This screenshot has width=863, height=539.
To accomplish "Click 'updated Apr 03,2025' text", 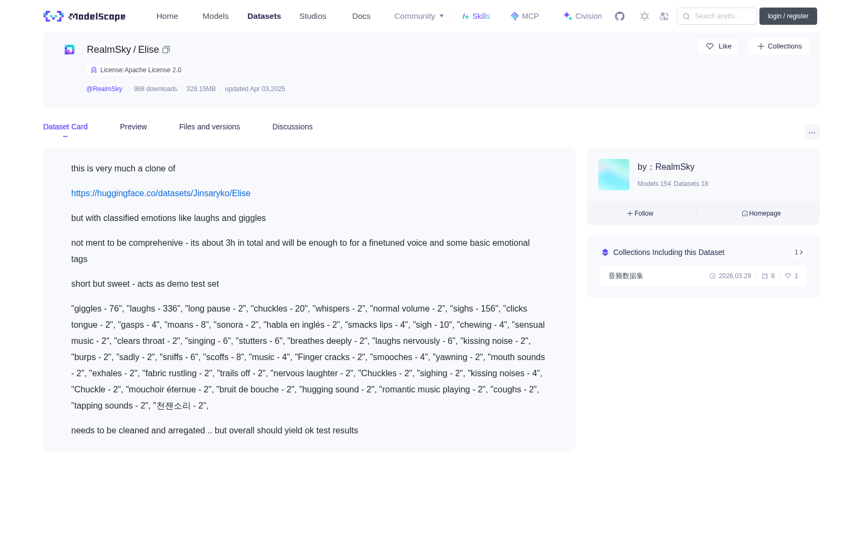I will (x=255, y=89).
